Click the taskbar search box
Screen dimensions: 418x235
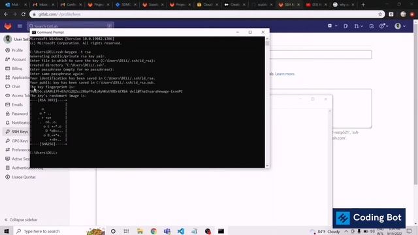(60, 231)
